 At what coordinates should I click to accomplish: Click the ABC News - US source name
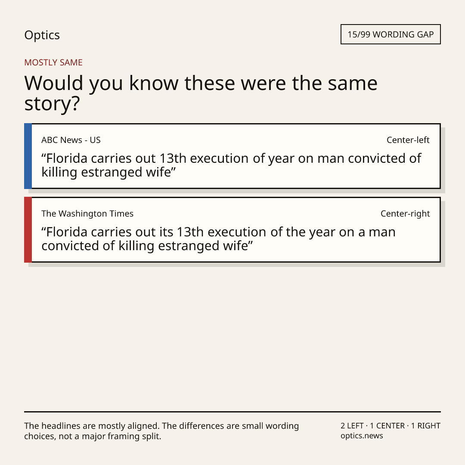71,140
